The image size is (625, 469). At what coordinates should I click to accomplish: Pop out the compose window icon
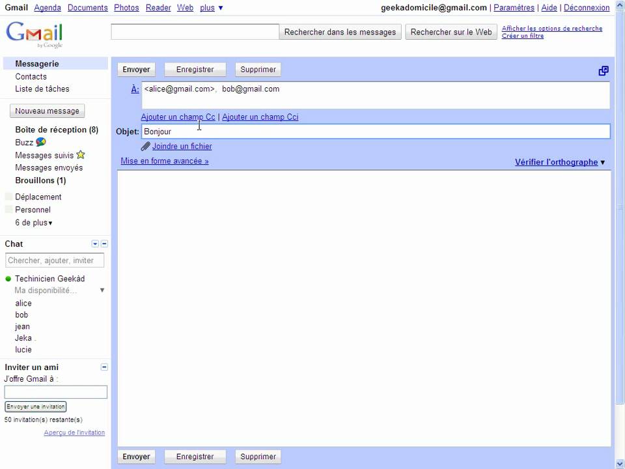pos(603,70)
